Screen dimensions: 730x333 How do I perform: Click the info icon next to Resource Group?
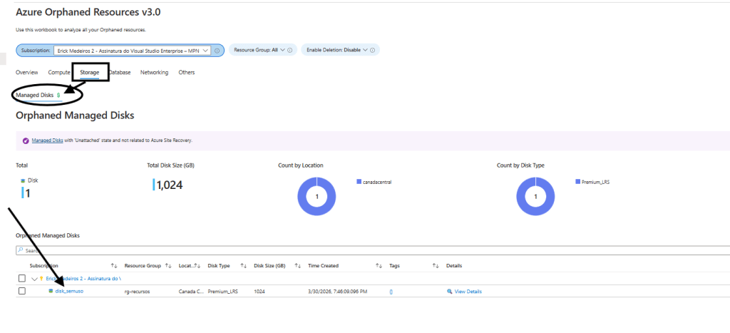point(292,50)
